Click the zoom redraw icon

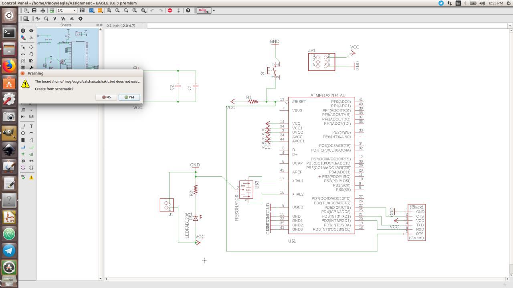[135, 10]
